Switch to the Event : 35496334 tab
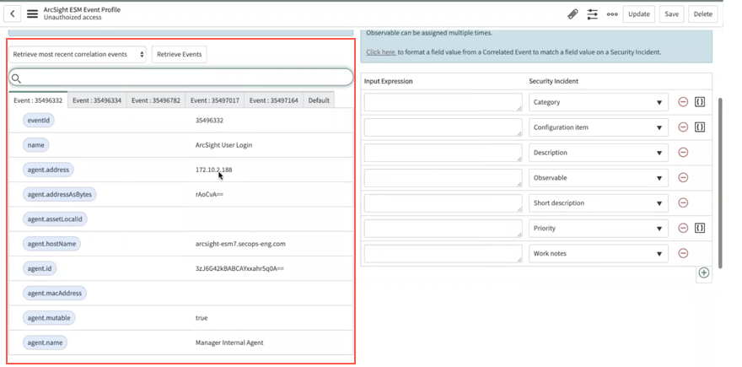 pyautogui.click(x=97, y=100)
